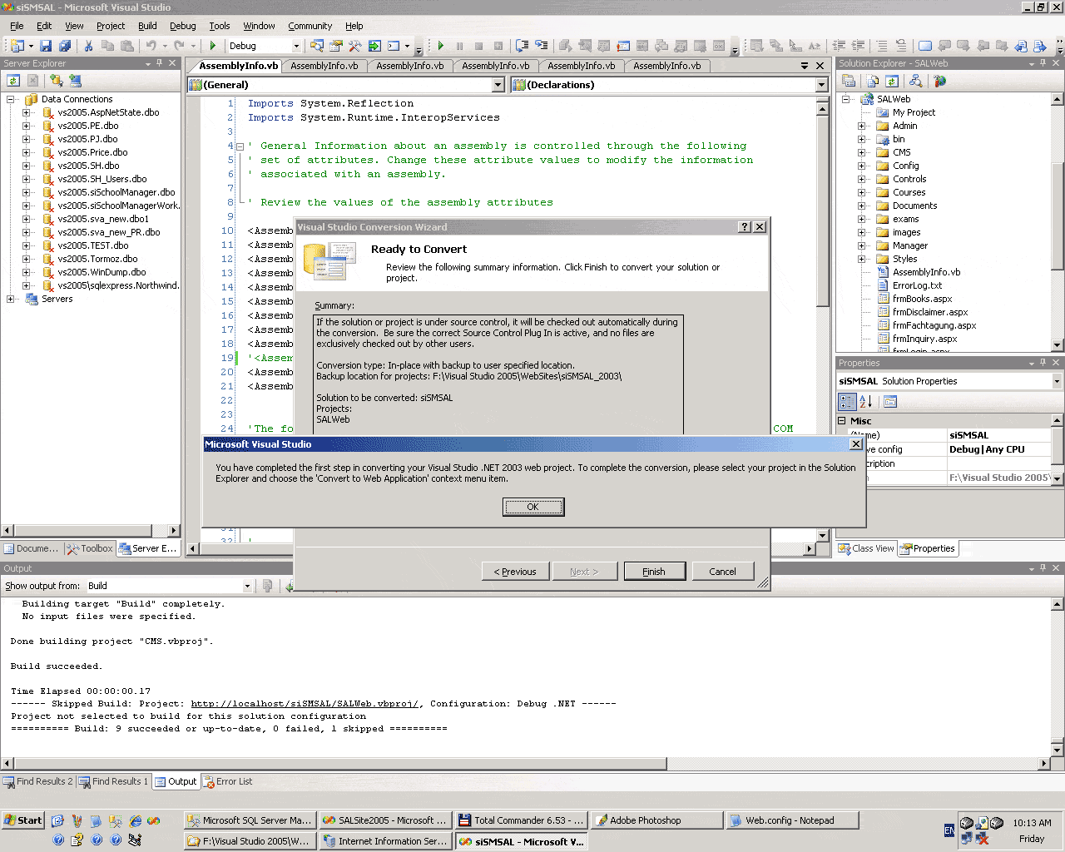Refresh the Server Explorer panel
Viewport: 1065px width, 852px height.
pyautogui.click(x=13, y=81)
